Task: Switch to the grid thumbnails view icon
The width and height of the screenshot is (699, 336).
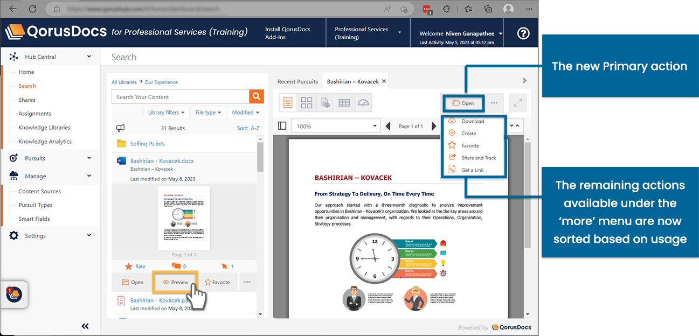Action: 307,103
